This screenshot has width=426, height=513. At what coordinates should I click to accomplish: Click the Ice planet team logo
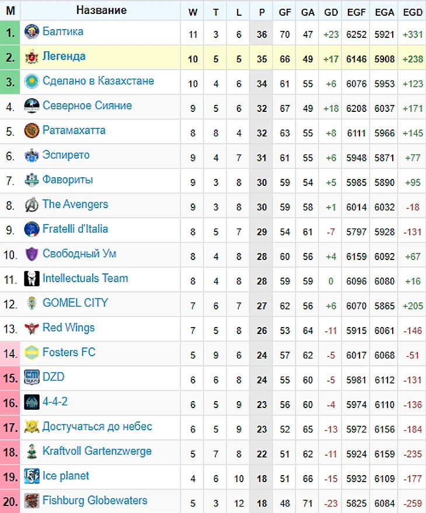[x=32, y=476]
